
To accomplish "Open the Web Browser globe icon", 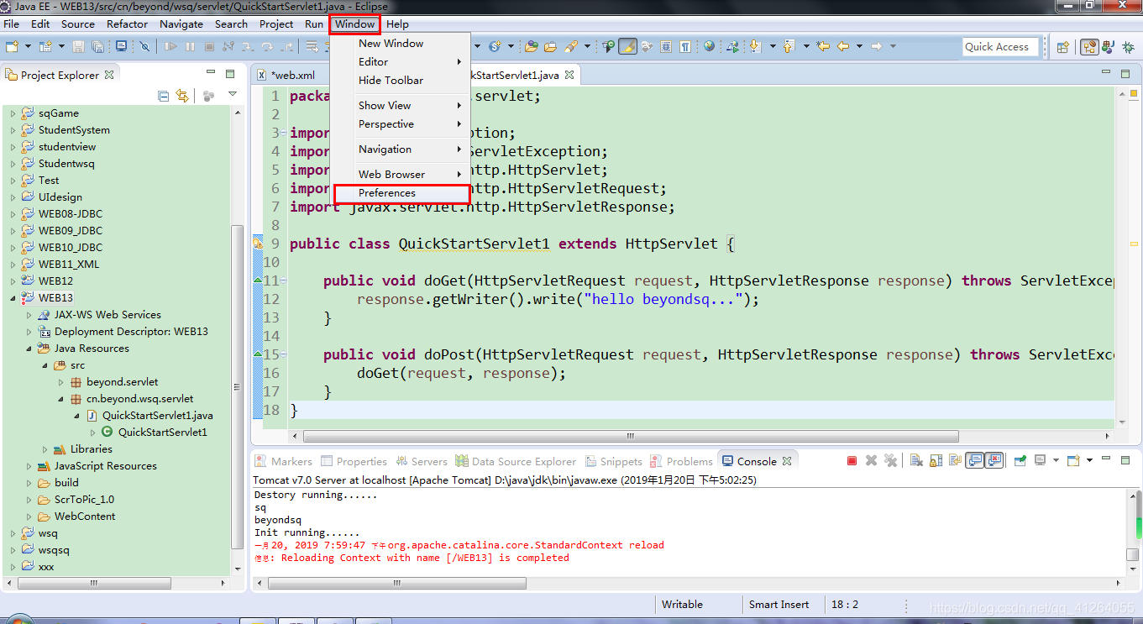I will (x=709, y=46).
